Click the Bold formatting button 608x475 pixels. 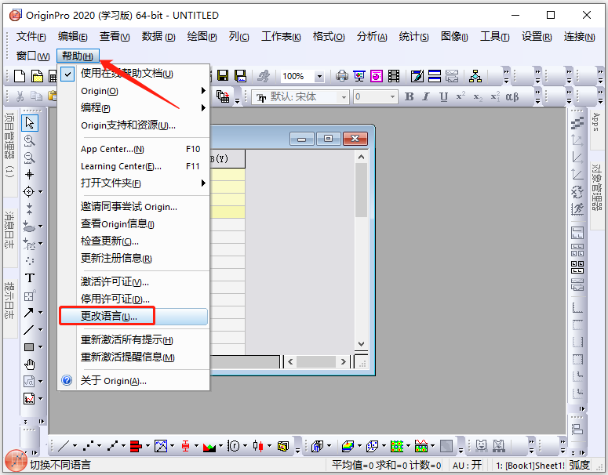pyautogui.click(x=409, y=96)
